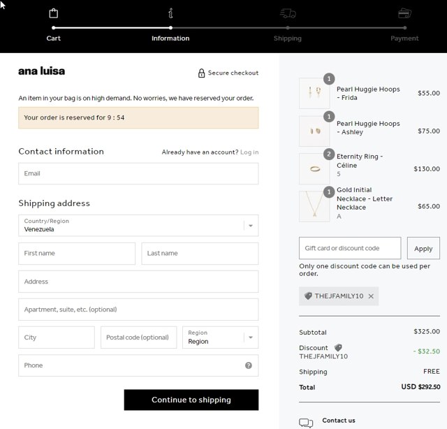Click the discount tag icon beside THEJFAMILY10 chip
This screenshot has height=429, width=447.
coord(308,296)
